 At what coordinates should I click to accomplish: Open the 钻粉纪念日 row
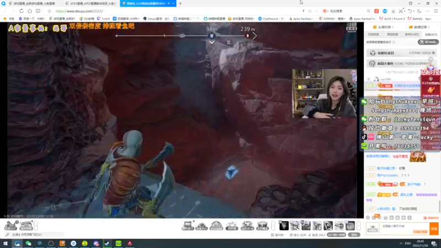[x=402, y=53]
